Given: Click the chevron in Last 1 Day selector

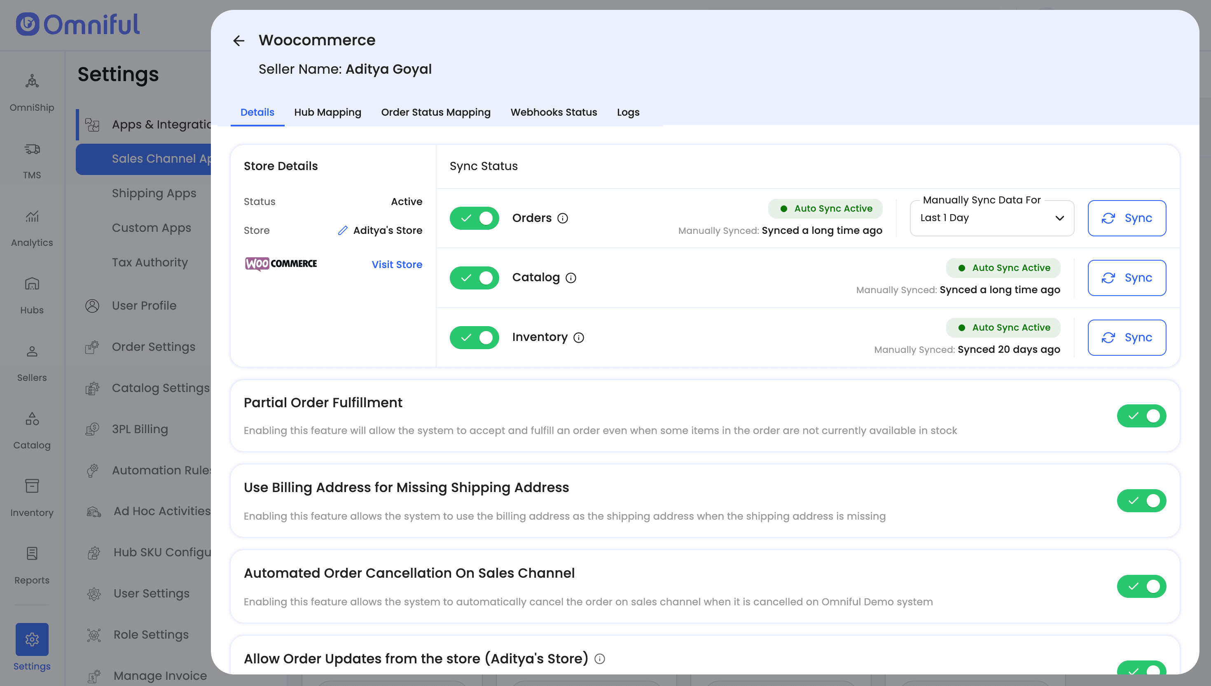Looking at the screenshot, I should point(1059,218).
